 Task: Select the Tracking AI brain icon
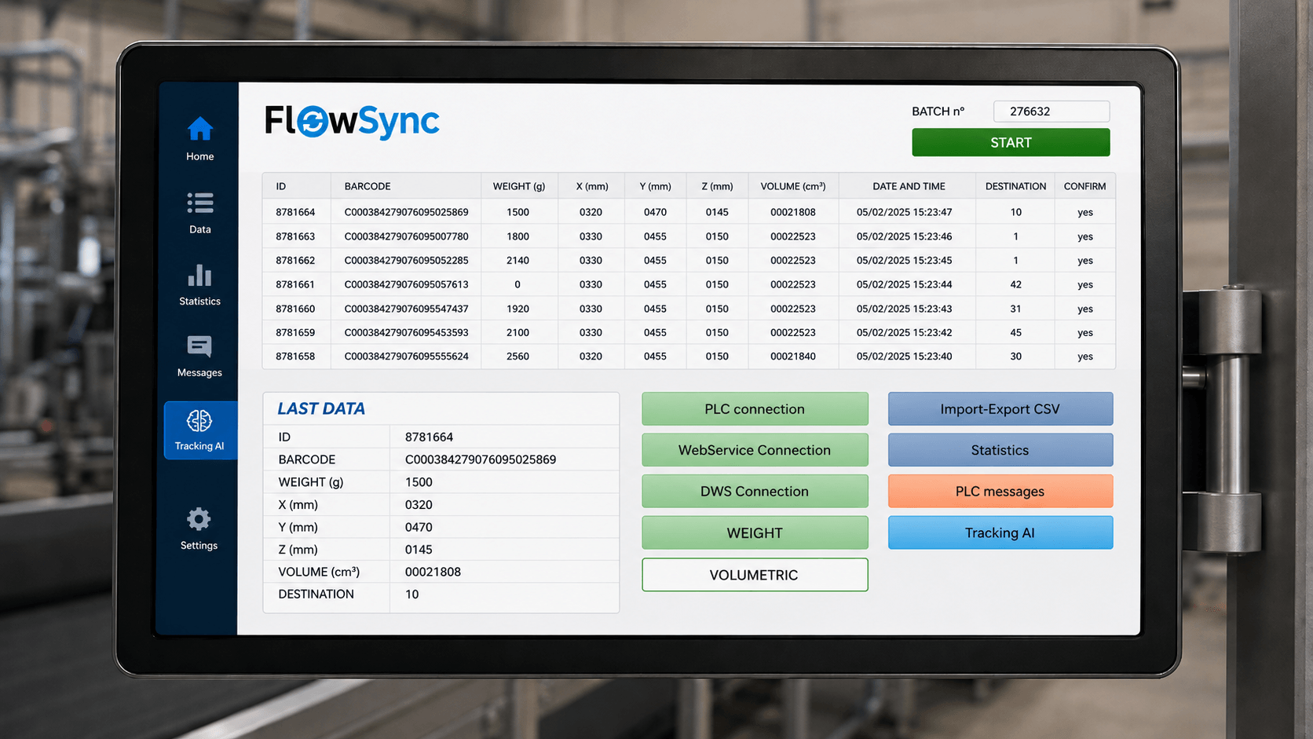[199, 421]
